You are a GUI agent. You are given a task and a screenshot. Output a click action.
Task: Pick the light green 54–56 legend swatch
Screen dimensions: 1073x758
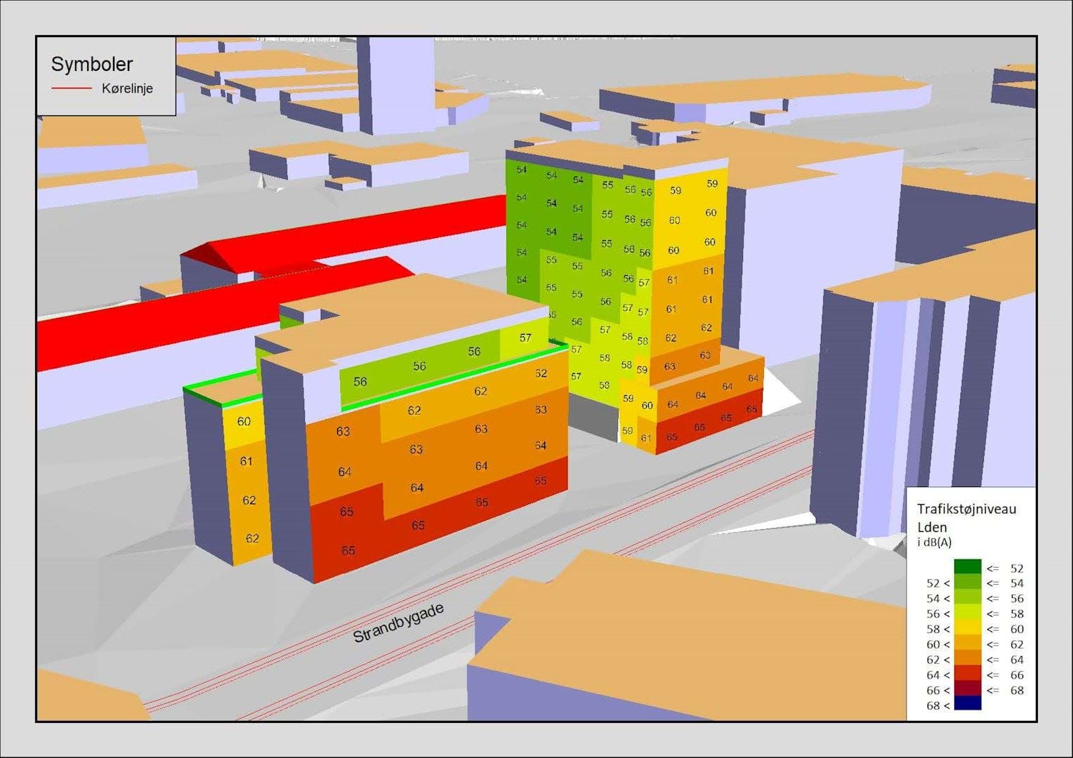pos(967,598)
